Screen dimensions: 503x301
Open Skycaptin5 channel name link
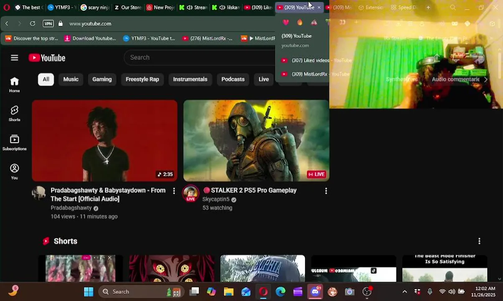click(x=216, y=199)
